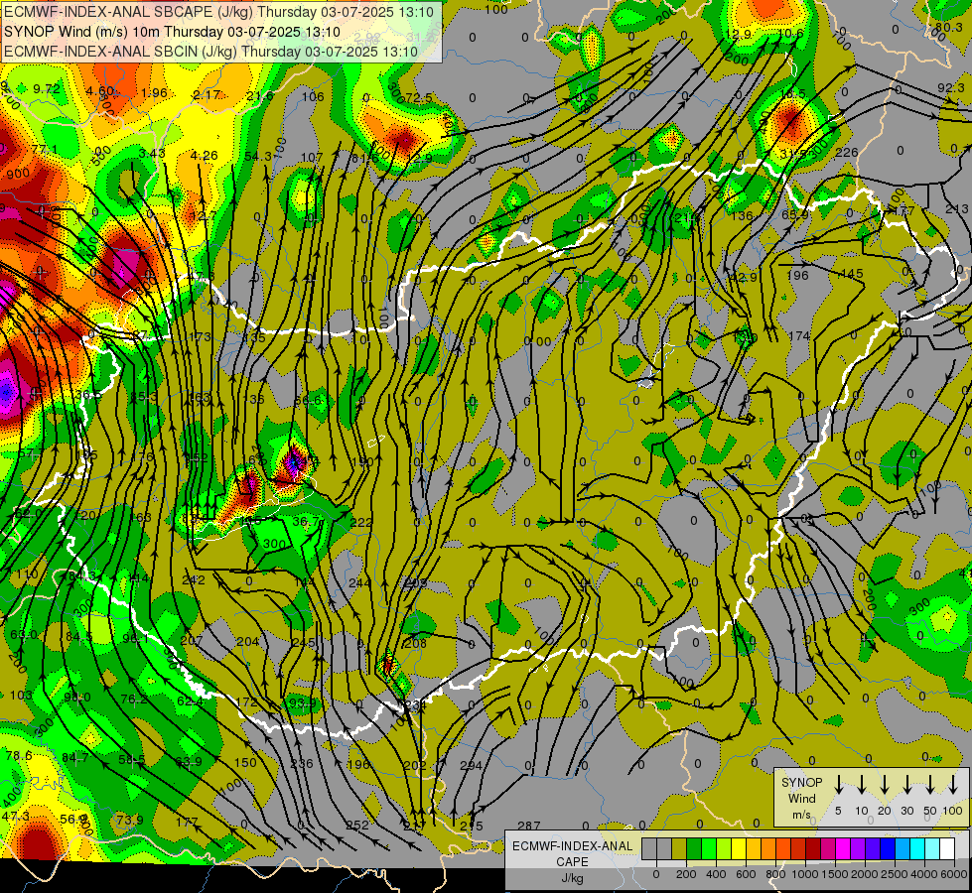This screenshot has height=893, width=972.
Task: Click the 93.9 station value
Action: (303, 702)
